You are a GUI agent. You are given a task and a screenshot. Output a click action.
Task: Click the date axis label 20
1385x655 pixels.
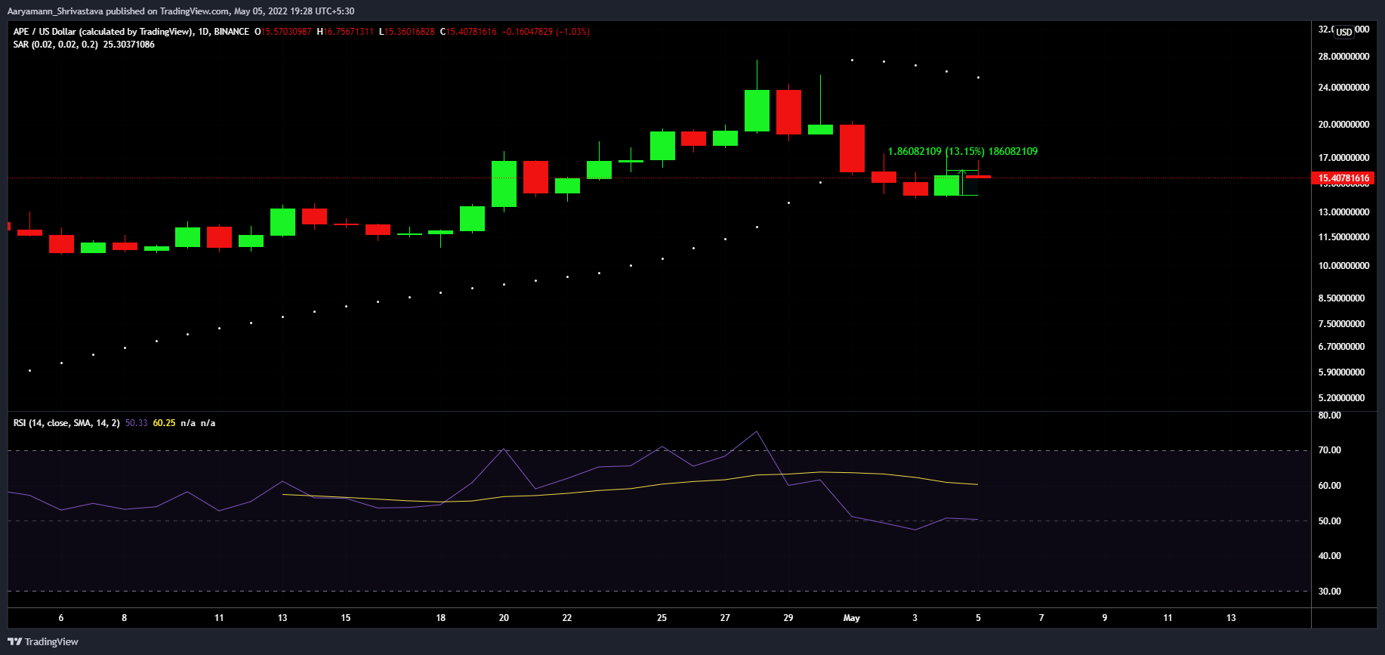(504, 618)
